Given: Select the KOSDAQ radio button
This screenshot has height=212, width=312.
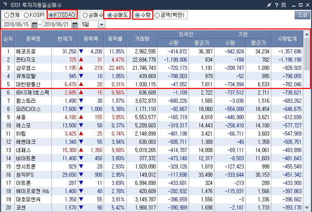Looking at the screenshot, I should click(51, 15).
